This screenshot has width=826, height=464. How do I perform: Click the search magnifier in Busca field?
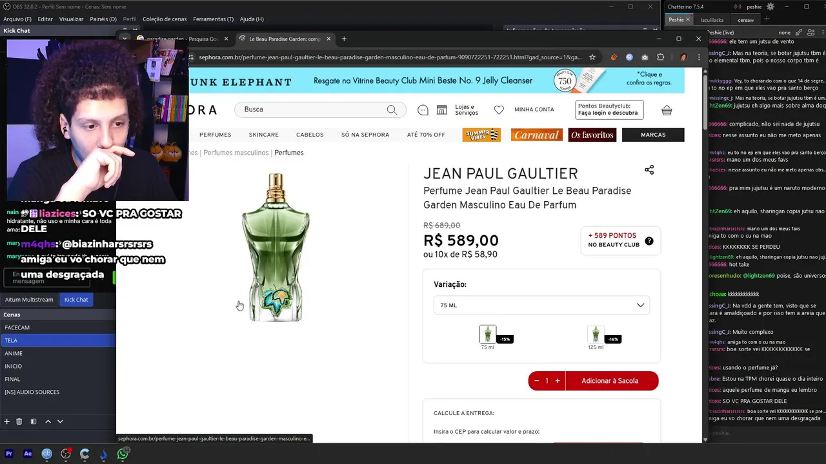point(392,110)
